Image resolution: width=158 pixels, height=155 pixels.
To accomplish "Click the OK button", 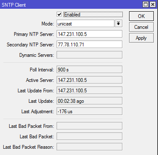I will coord(141,16).
